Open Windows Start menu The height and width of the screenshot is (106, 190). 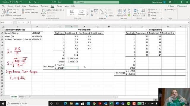(x=3, y=103)
